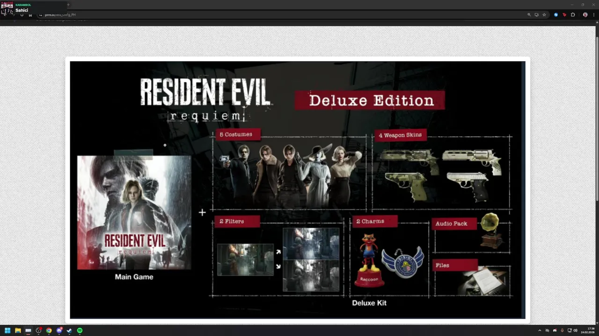
Task: Open File Explorer from the taskbar
Action: point(18,330)
